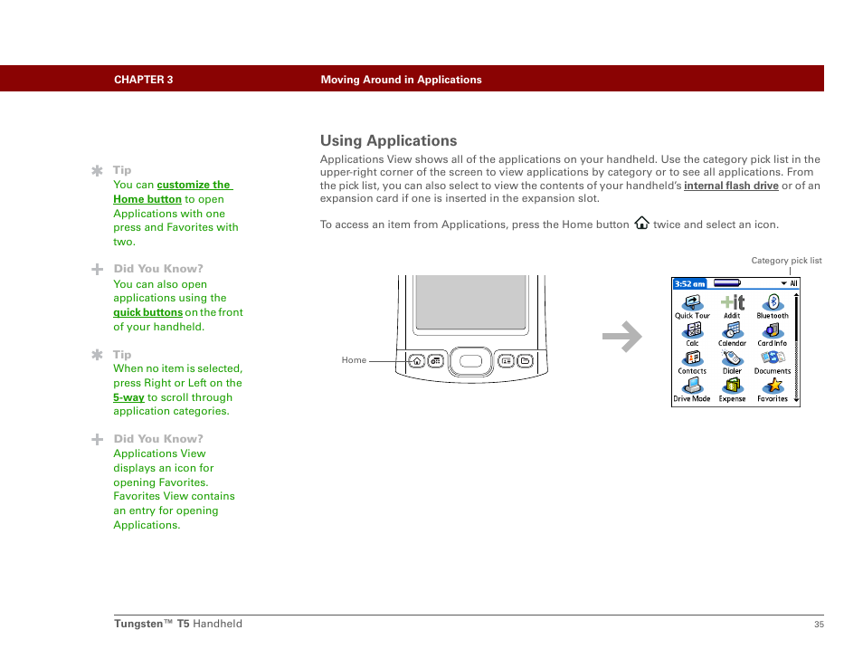
Task: Click the Tungsten T5 Handheld footer text
Action: [178, 624]
